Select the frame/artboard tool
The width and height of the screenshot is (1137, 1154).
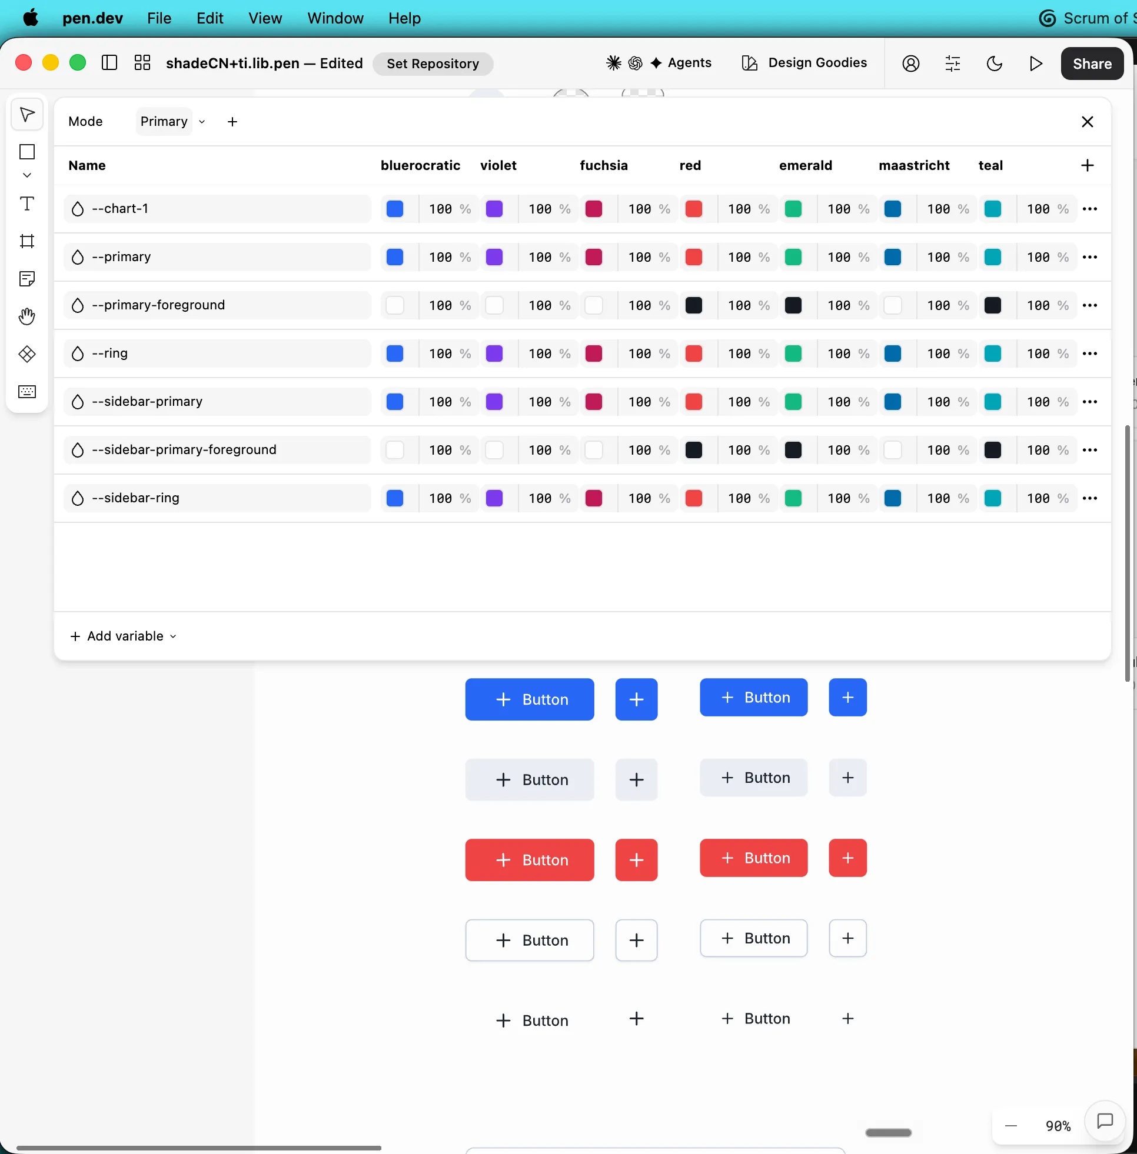pyautogui.click(x=27, y=241)
